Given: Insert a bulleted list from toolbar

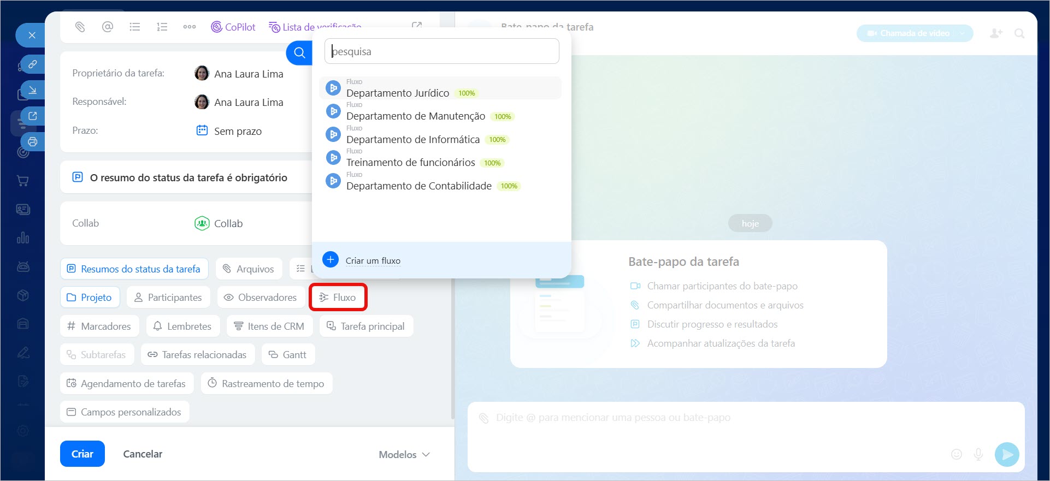Looking at the screenshot, I should (134, 27).
